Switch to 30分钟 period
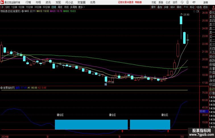Image resolution: width=215 pixels, height=138 pixels. tap(38, 7)
